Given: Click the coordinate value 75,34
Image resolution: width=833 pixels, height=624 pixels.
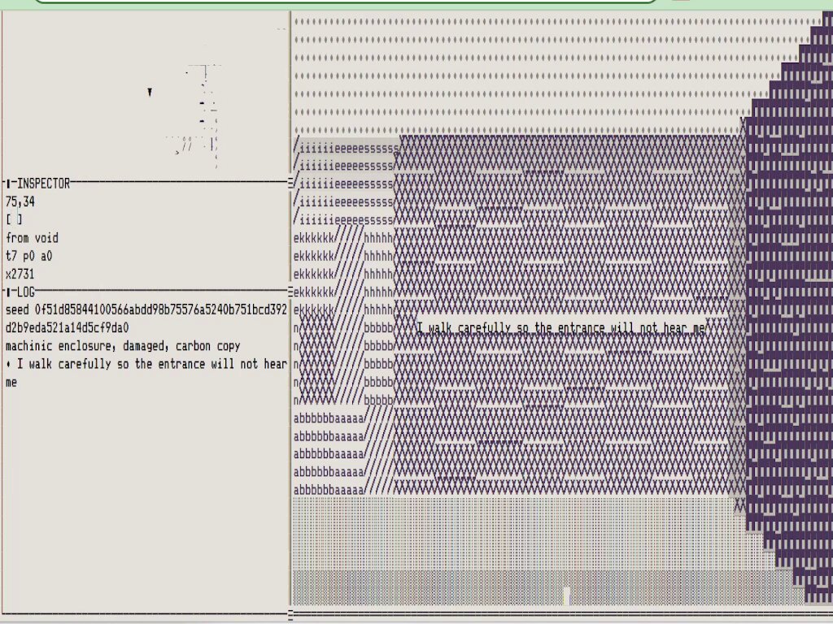Looking at the screenshot, I should (x=20, y=201).
